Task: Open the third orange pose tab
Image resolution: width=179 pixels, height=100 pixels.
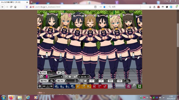Action: (x=89, y=86)
